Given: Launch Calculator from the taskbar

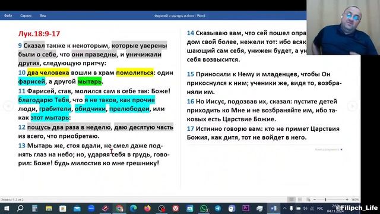Looking at the screenshot, I should point(34,209).
